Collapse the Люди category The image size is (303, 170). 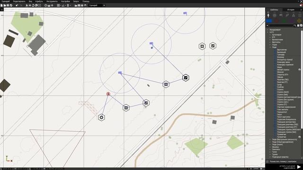270,47
